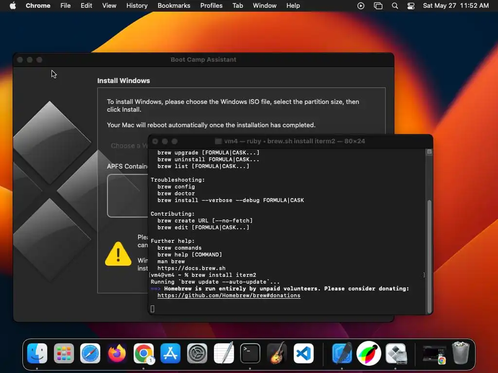
Task: Click the 'brew install iterm2' command line
Action: [224, 275]
